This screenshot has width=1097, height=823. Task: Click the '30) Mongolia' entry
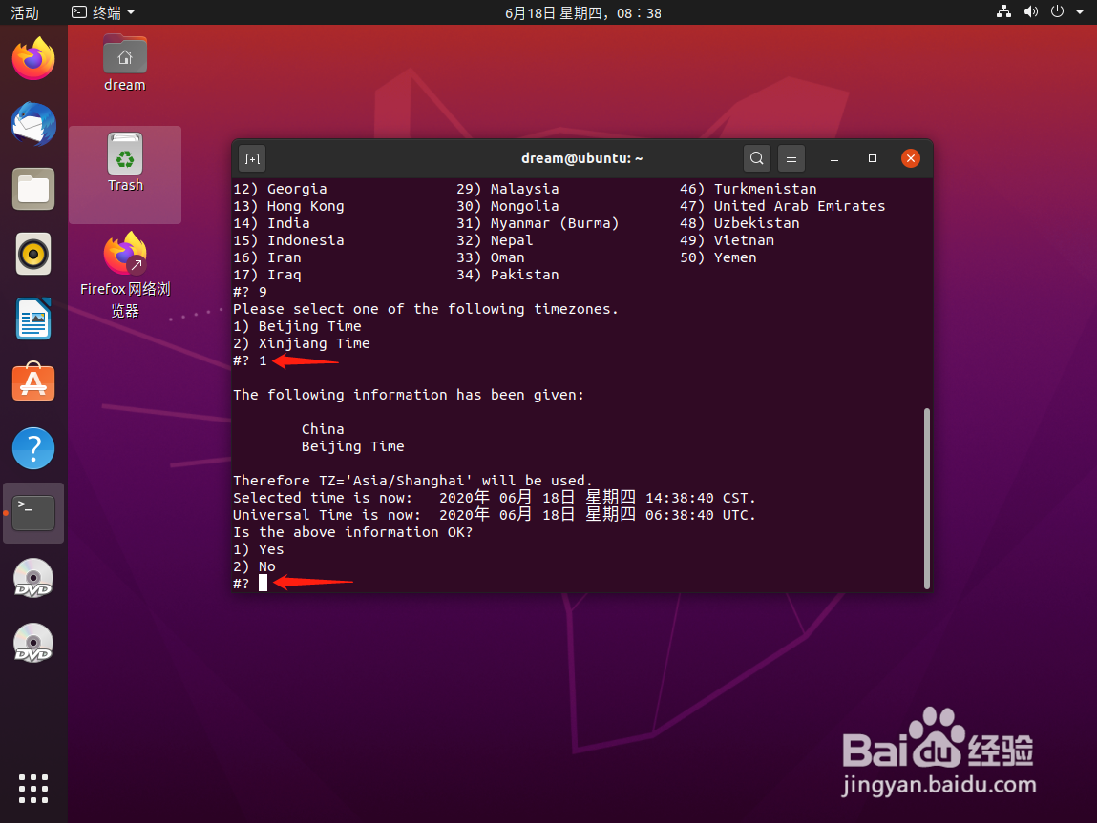(x=507, y=206)
